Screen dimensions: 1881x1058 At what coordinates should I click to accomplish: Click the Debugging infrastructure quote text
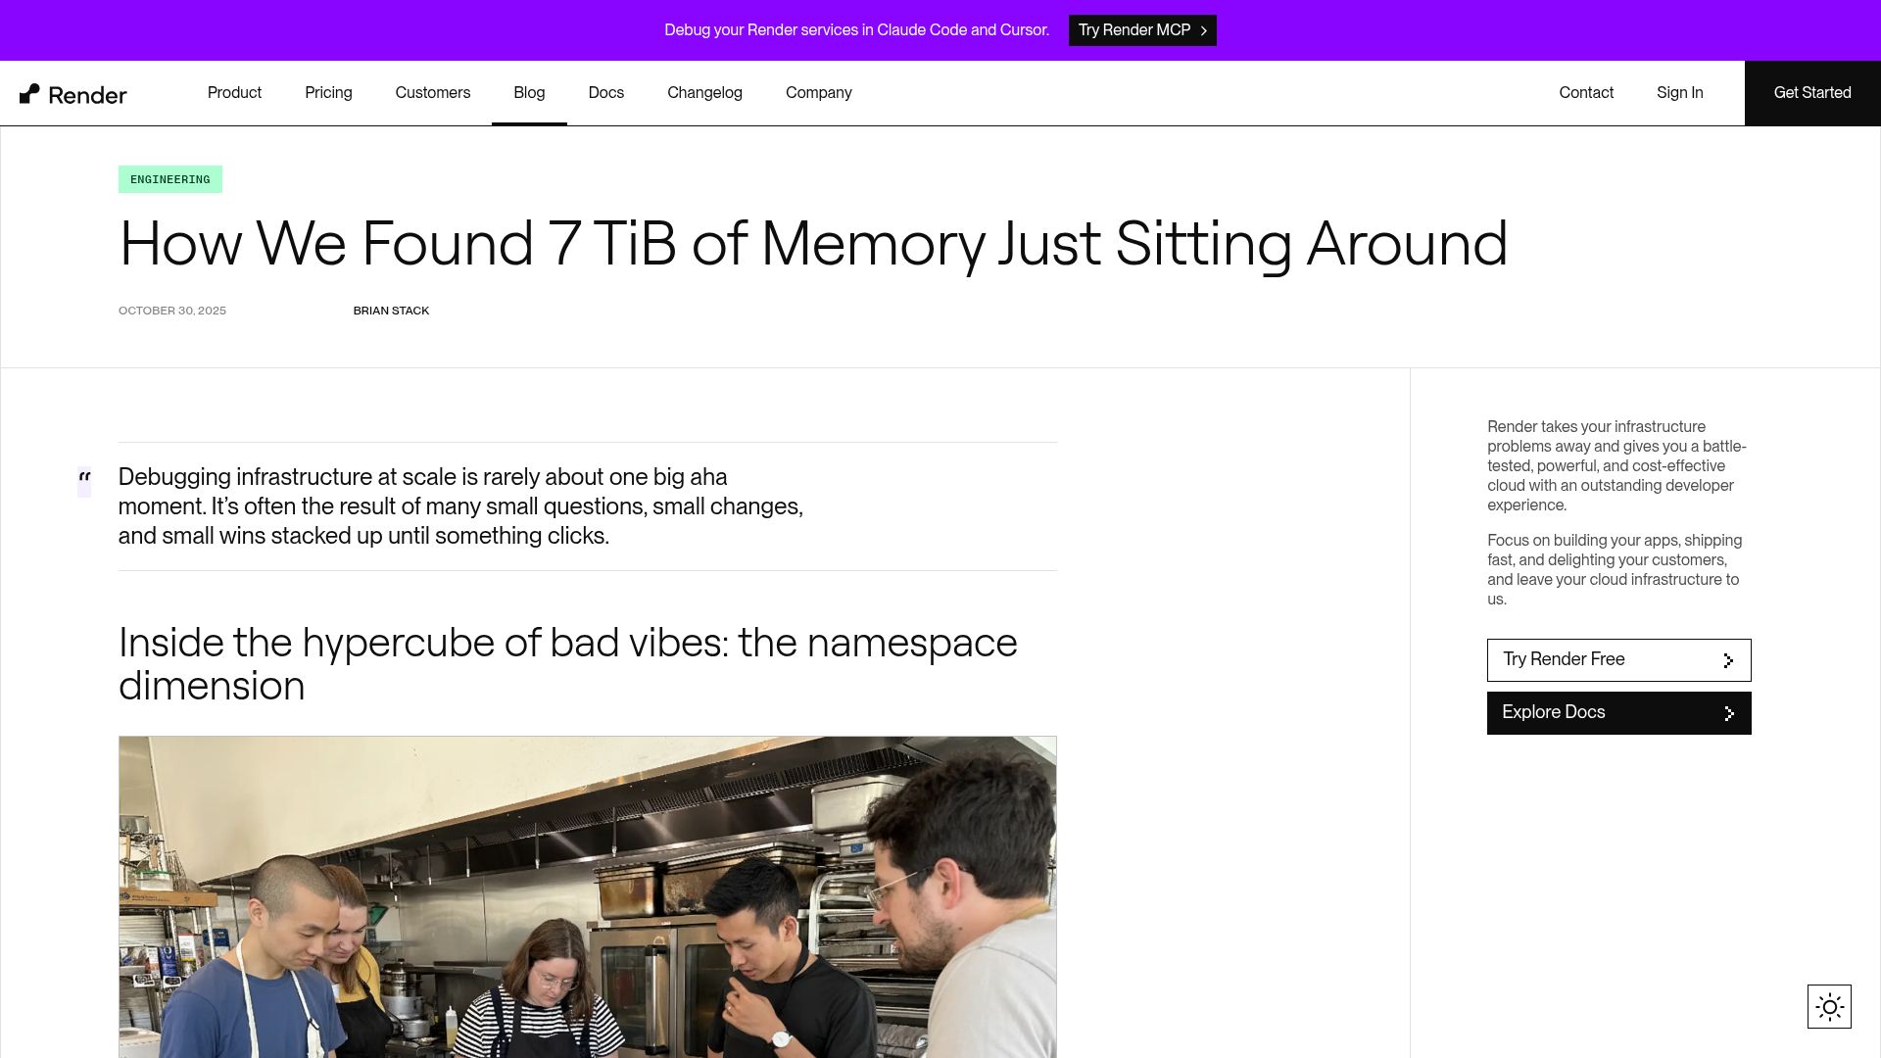(460, 506)
